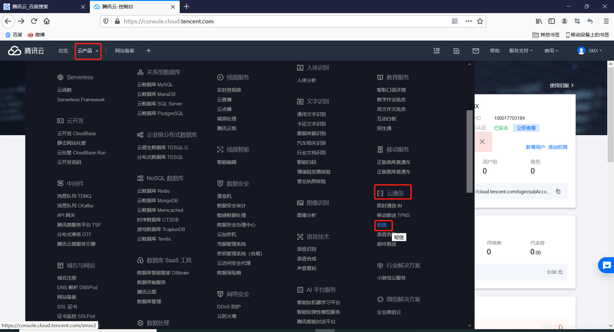This screenshot has width=614, height=332.
Task: Click the Tencent Cloud logo
Action: coord(26,51)
